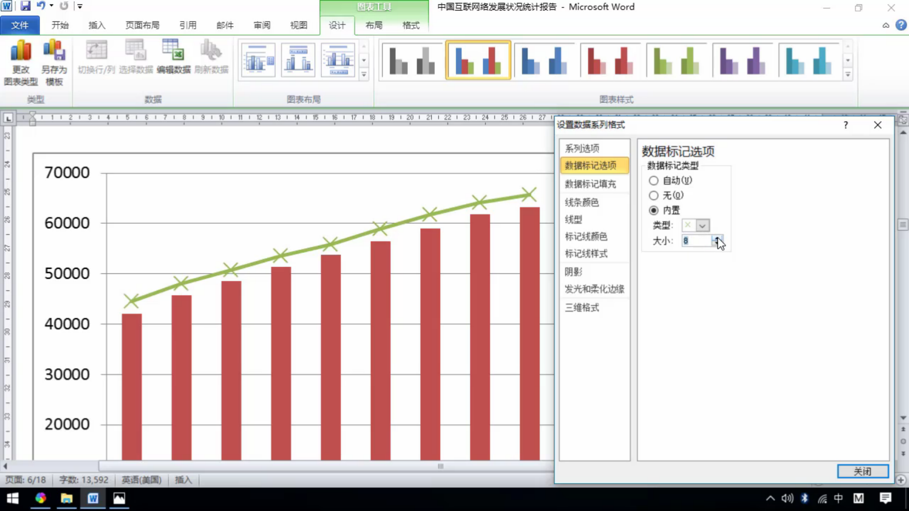This screenshot has height=511, width=909.
Task: Select 标记线颜色 in the dialog sidebar
Action: coord(586,237)
